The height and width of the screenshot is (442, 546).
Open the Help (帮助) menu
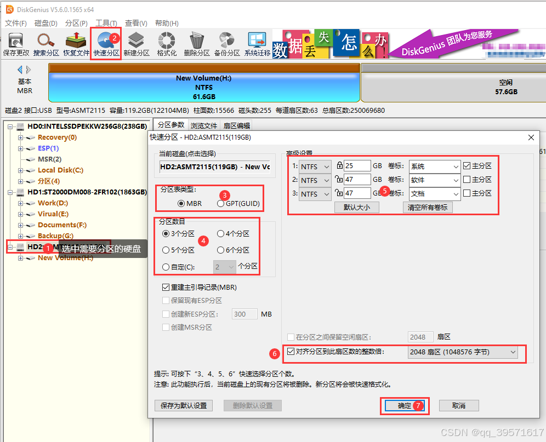167,24
